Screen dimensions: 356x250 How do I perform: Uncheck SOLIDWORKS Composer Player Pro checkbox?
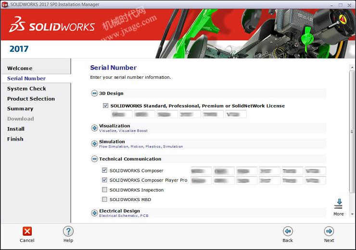[x=104, y=180]
